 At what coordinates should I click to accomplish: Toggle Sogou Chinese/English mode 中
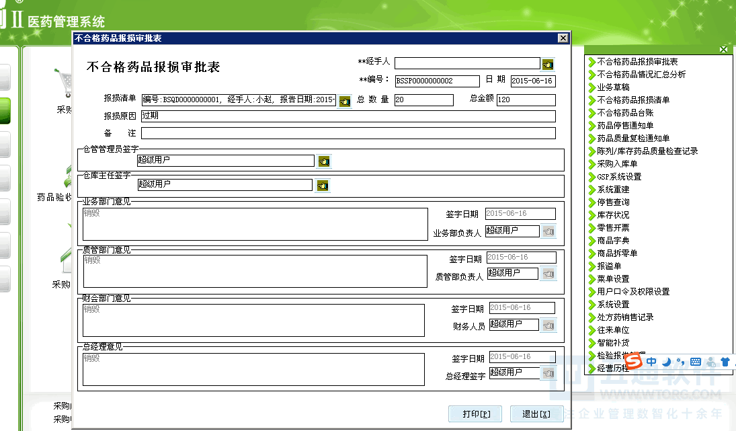click(x=651, y=362)
